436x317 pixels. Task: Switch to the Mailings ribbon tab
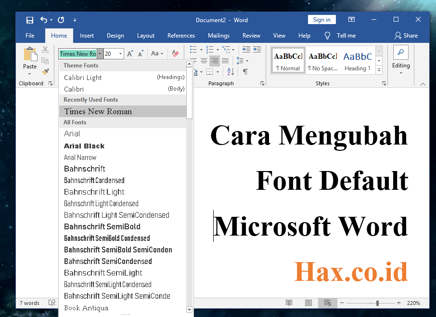click(x=218, y=35)
